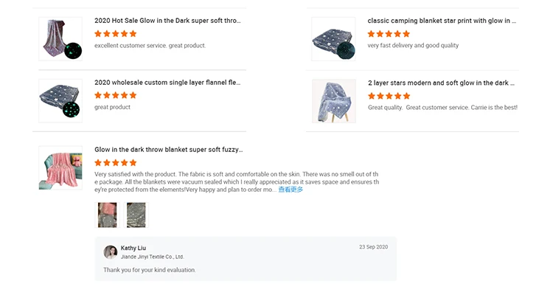This screenshot has width=553, height=301.
Task: Open '2 layer stars modern and soft' title
Action: pos(441,83)
